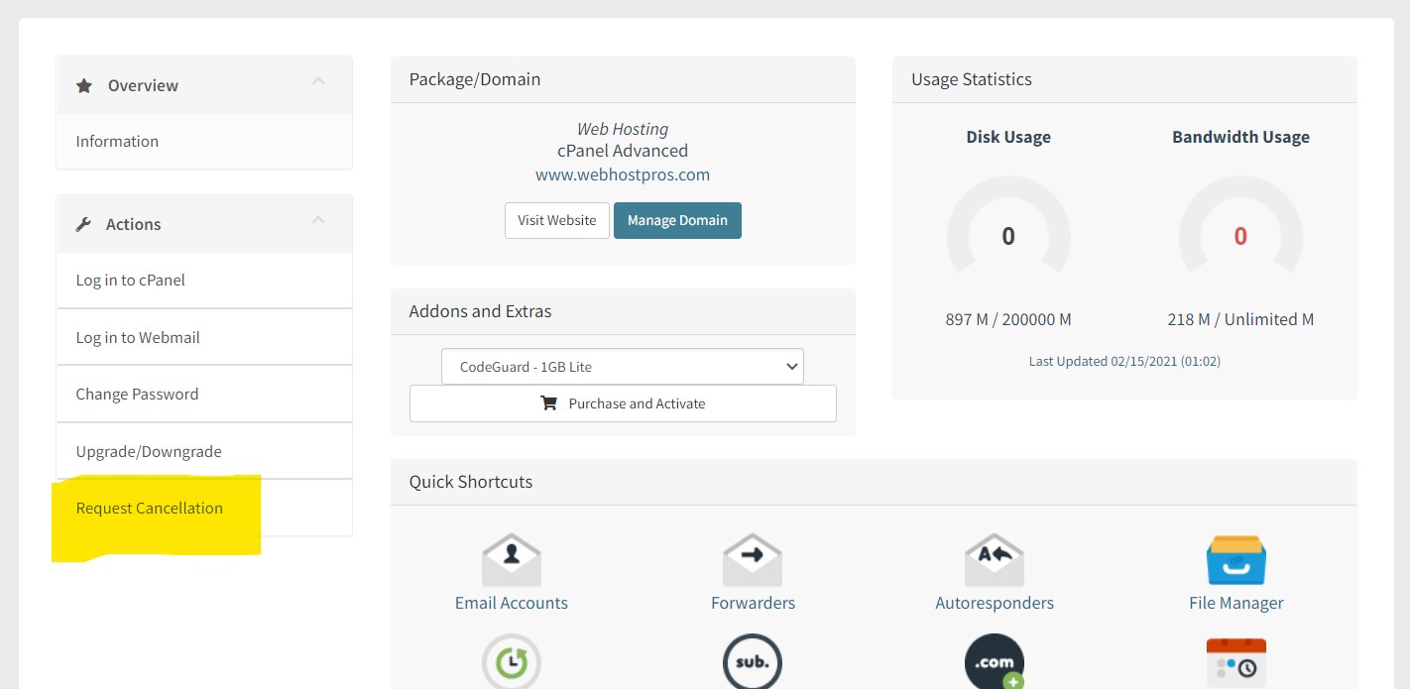Select Log in to cPanel action
Viewport: 1410px width, 689px height.
131,281
